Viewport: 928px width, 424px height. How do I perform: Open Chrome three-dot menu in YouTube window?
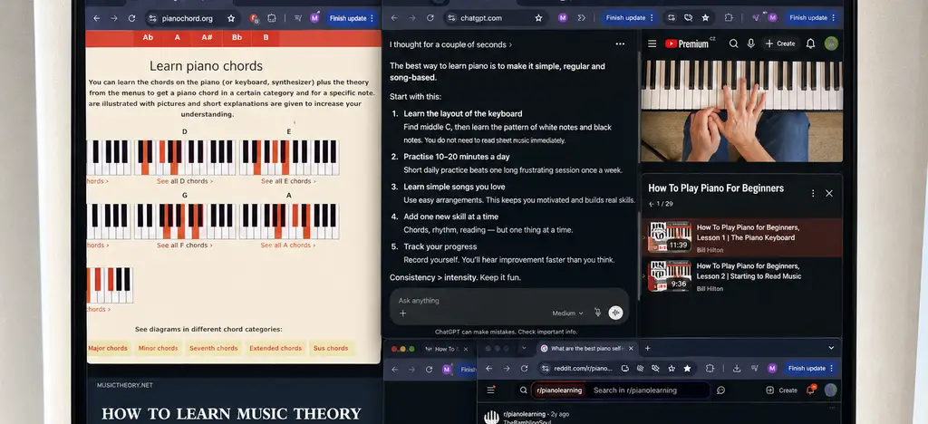click(x=833, y=18)
